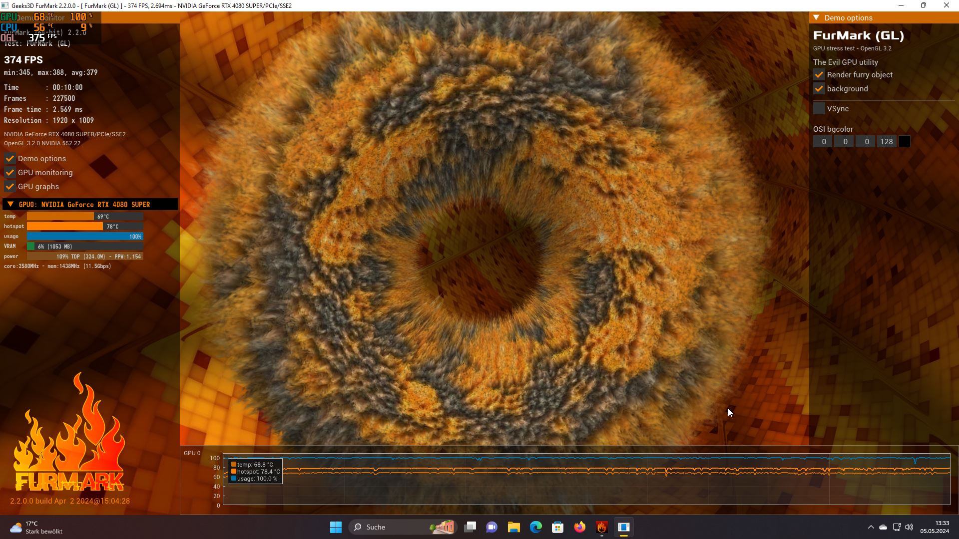The image size is (959, 539).
Task: Click the power bar showing 109% TDP
Action: point(85,257)
